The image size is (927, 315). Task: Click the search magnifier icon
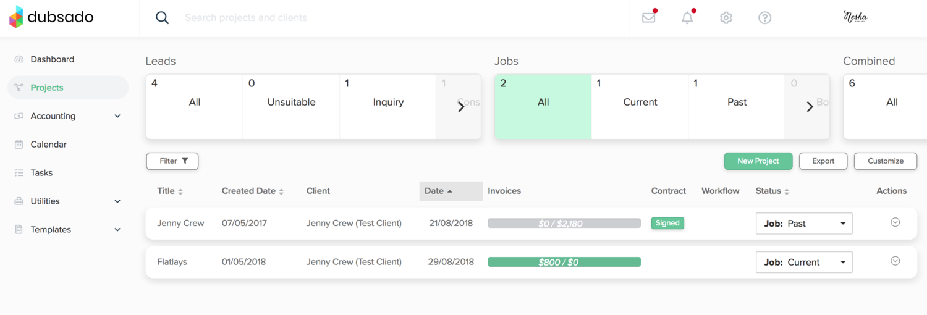[162, 18]
